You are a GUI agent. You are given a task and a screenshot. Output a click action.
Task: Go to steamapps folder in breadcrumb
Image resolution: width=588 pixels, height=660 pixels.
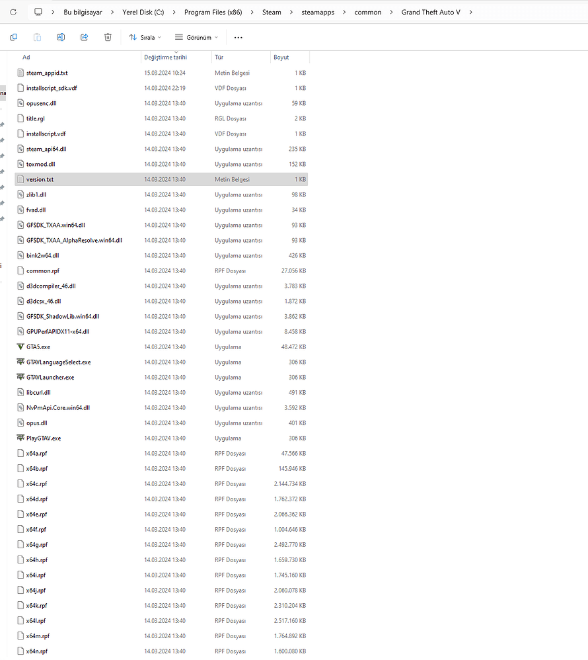coord(318,12)
